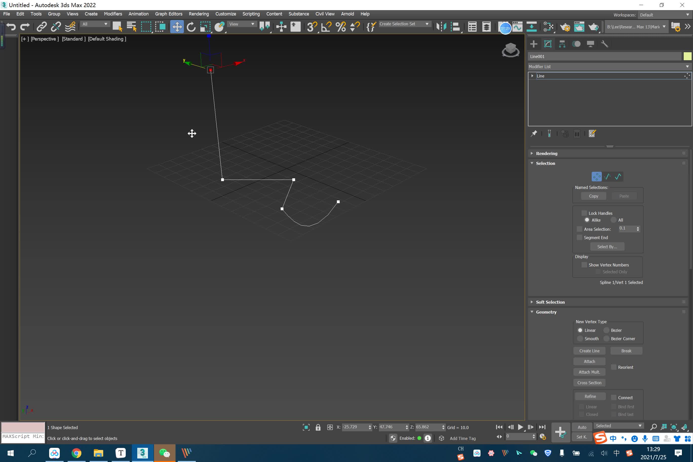
Task: Open the Modifier List dropdown
Action: tap(687, 66)
